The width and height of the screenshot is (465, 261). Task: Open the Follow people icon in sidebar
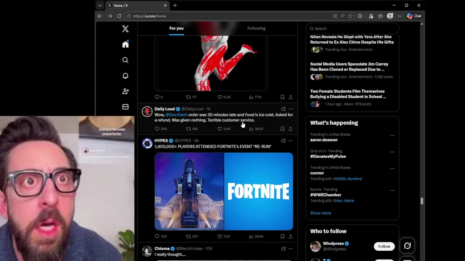click(125, 91)
